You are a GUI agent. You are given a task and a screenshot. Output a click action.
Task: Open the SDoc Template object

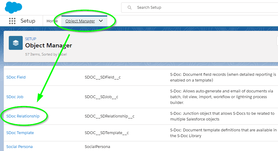(20, 133)
